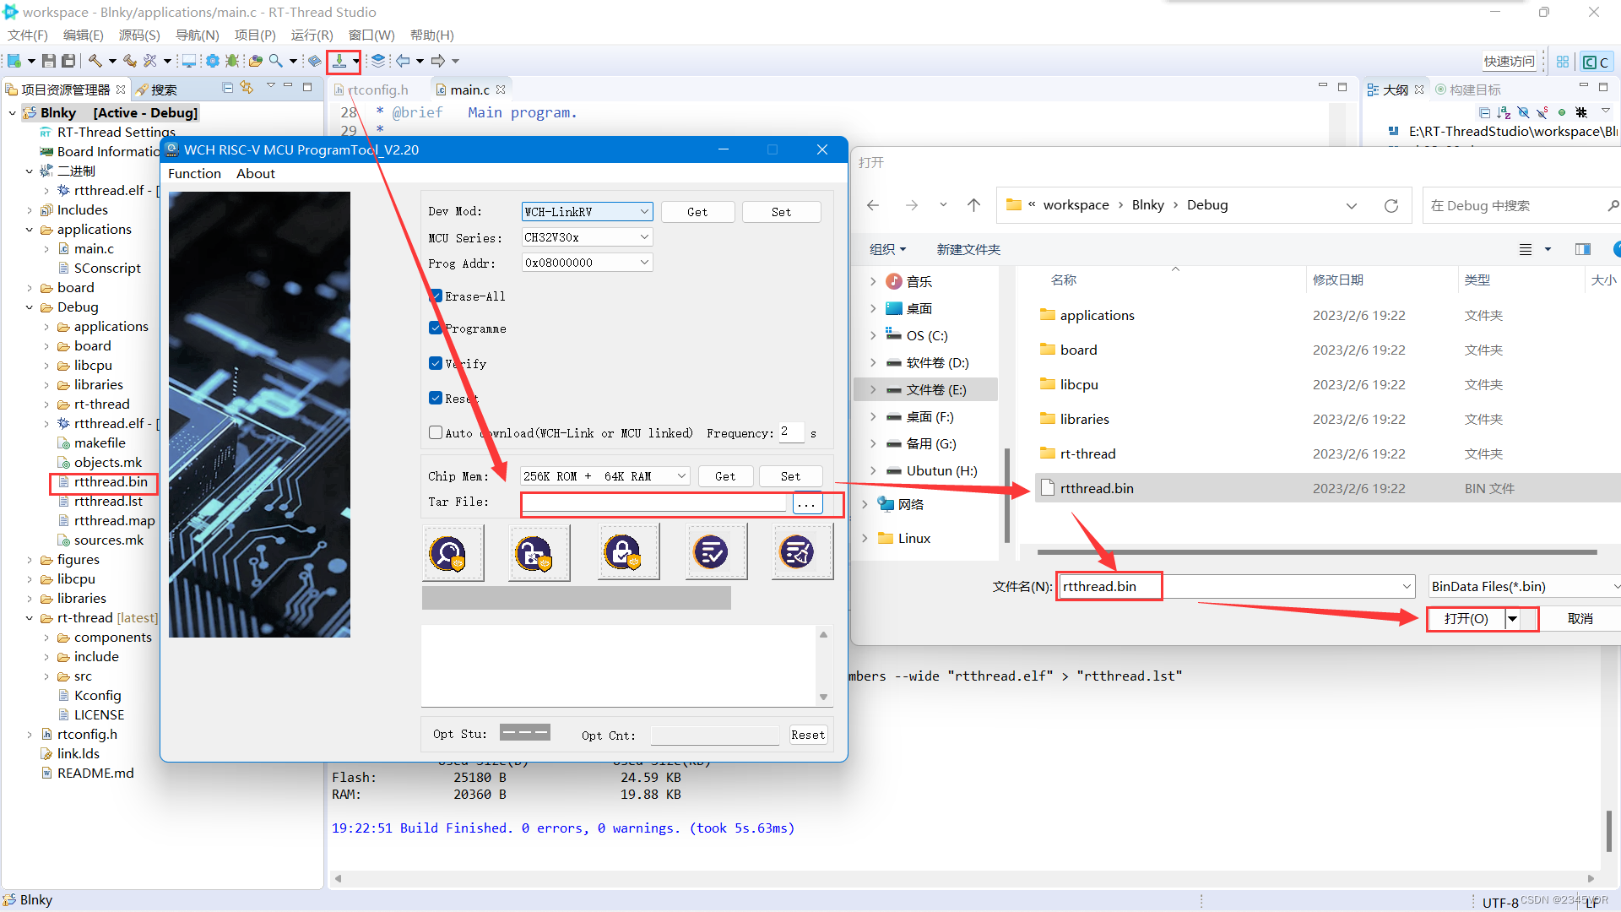
Task: Expand the figures folder in project tree
Action: 30,560
